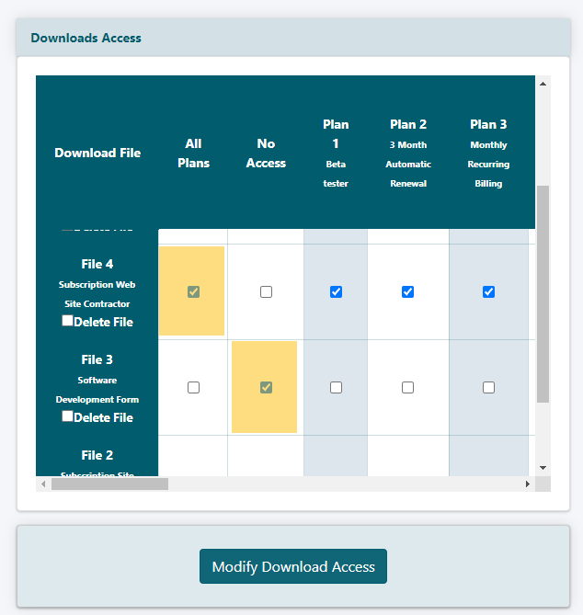Image resolution: width=583 pixels, height=615 pixels.
Task: Enable Plan 3 access for File 3
Action: coord(488,388)
